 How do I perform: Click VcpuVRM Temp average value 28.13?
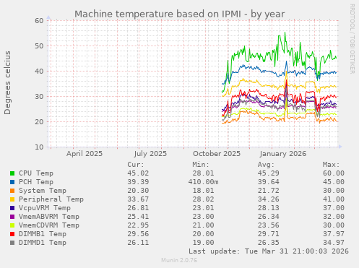[269, 208]
